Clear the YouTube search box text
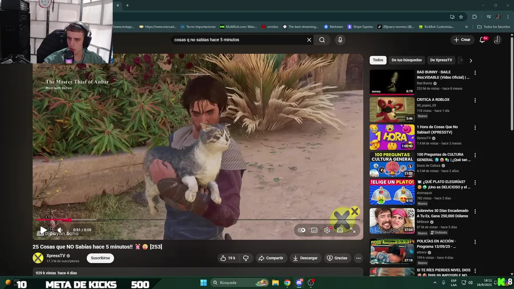This screenshot has width=514, height=289. (309, 40)
